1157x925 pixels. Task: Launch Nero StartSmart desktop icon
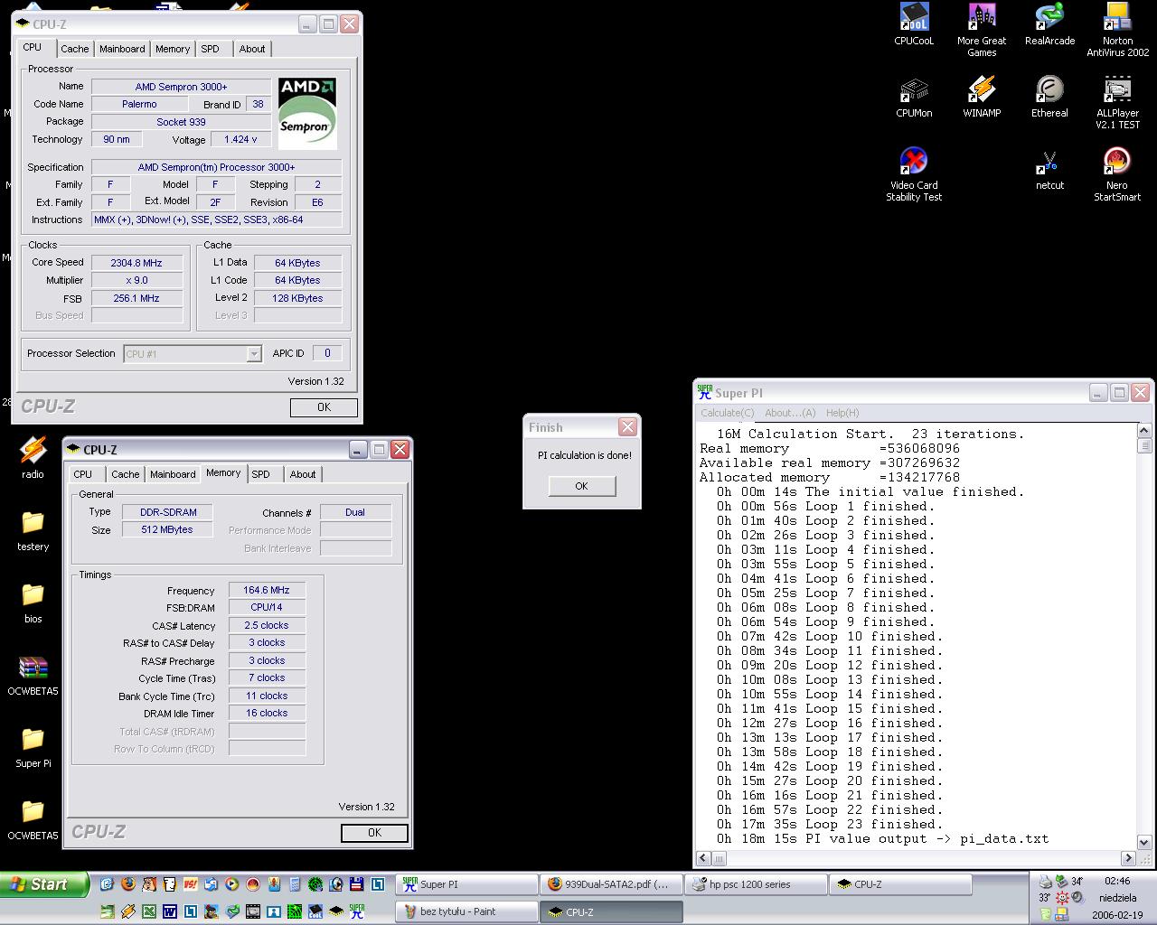click(1117, 163)
